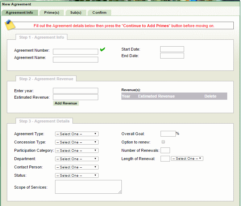This screenshot has height=206, width=241.
Task: Click the green checkmark validation icon
Action: coord(103,50)
